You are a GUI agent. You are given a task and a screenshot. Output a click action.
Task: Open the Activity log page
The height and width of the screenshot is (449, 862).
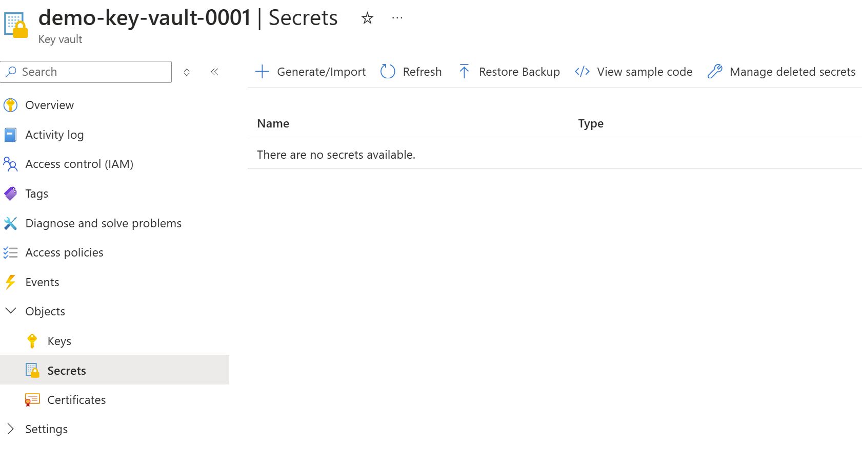[54, 135]
